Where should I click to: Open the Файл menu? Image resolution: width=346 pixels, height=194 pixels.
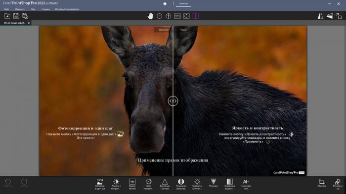coord(6,9)
